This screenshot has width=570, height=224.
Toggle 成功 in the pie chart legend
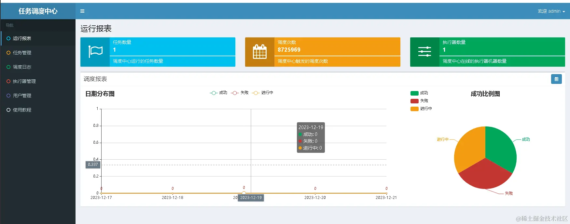click(419, 93)
